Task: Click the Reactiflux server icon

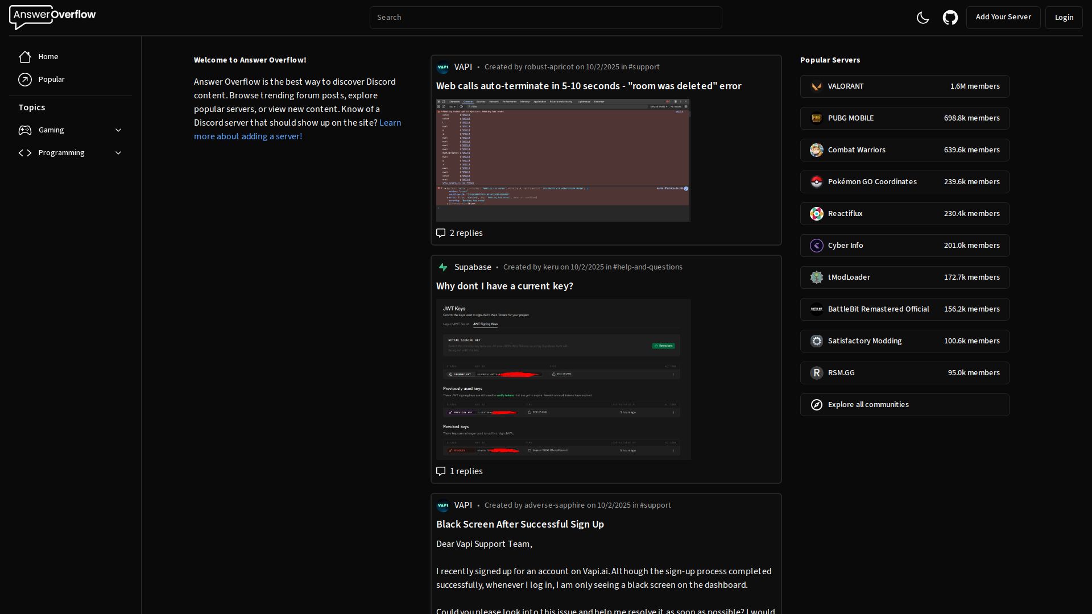Action: point(816,214)
